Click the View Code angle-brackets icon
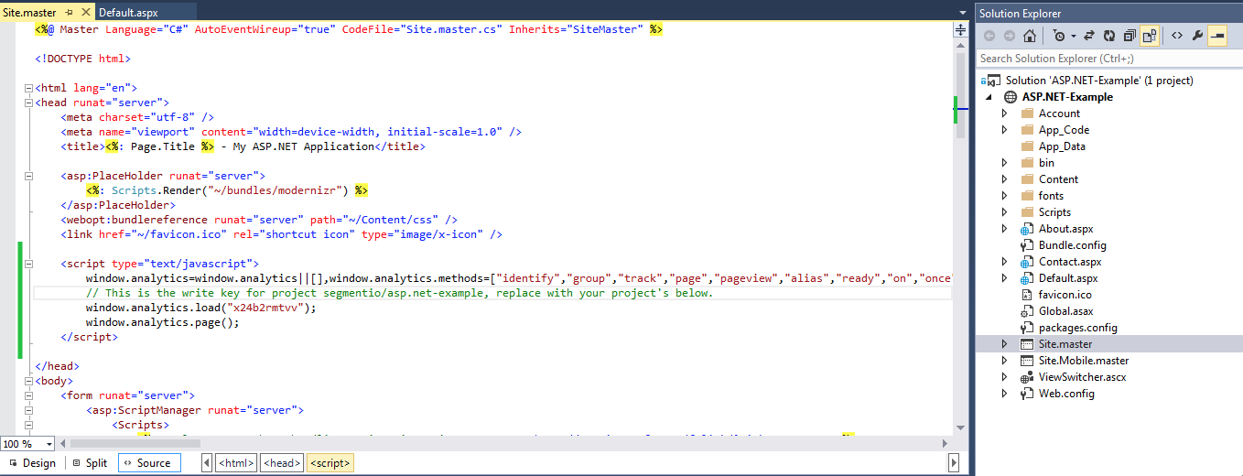The image size is (1243, 476). tap(1176, 36)
